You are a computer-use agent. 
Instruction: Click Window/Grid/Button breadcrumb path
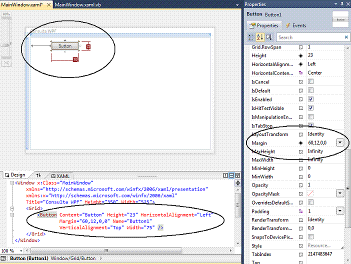pyautogui.click(x=73, y=258)
